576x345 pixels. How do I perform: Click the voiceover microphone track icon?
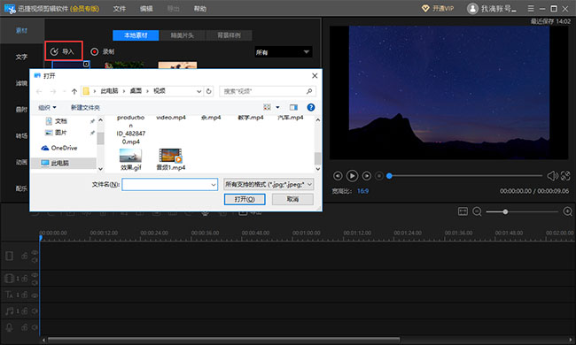click(x=9, y=327)
